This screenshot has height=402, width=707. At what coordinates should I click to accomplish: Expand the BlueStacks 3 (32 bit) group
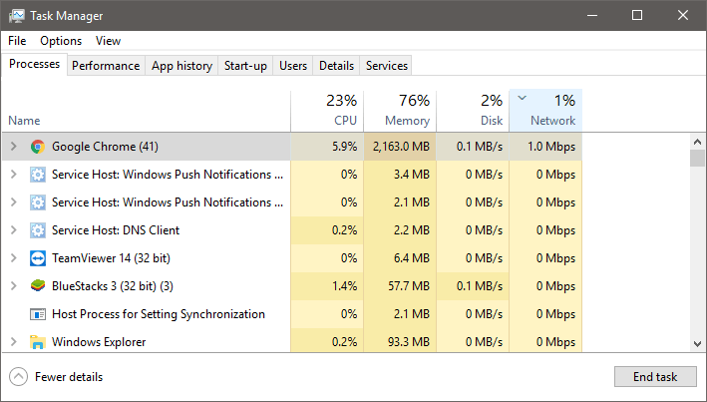(14, 286)
